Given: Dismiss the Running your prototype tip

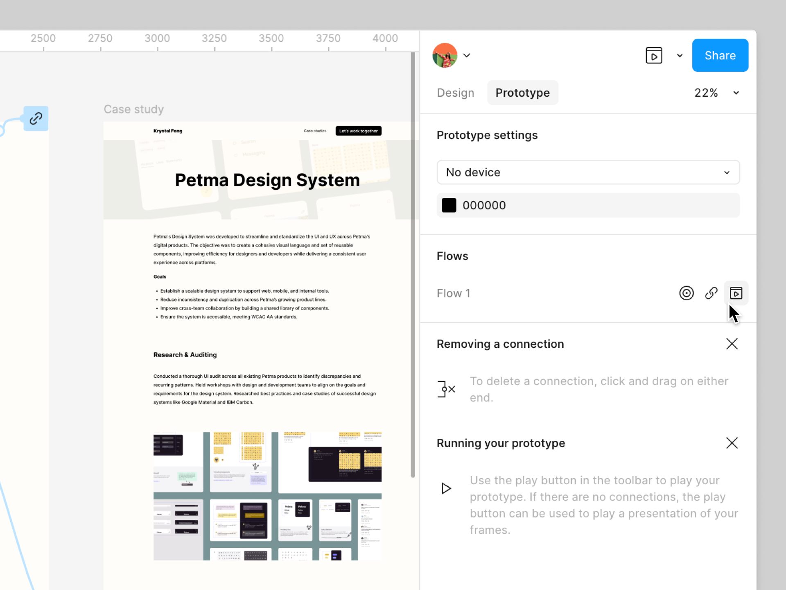Looking at the screenshot, I should point(732,443).
